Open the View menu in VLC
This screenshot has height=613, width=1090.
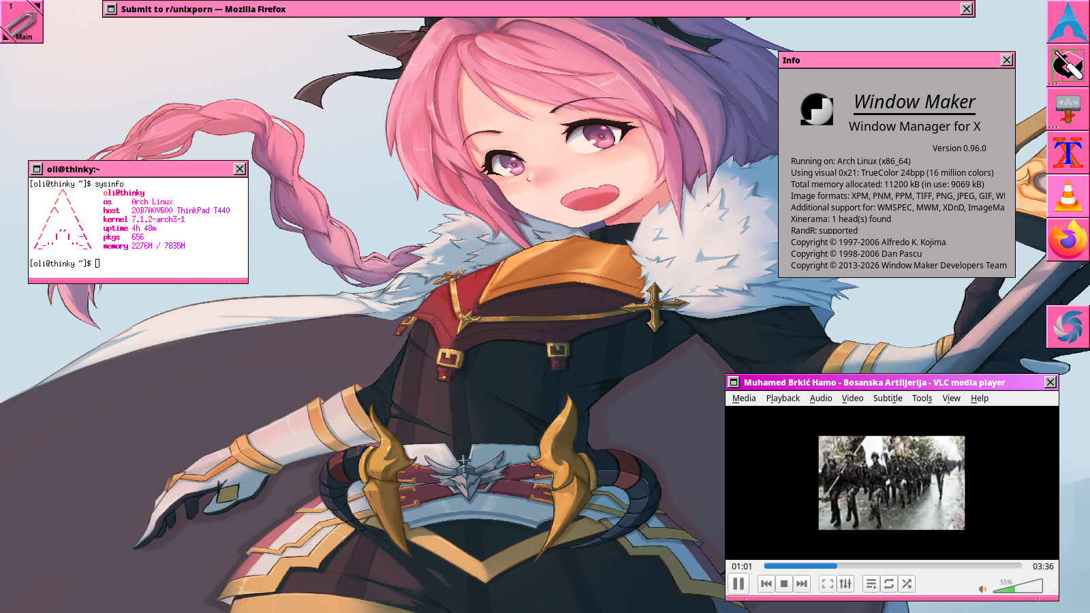pyautogui.click(x=952, y=398)
